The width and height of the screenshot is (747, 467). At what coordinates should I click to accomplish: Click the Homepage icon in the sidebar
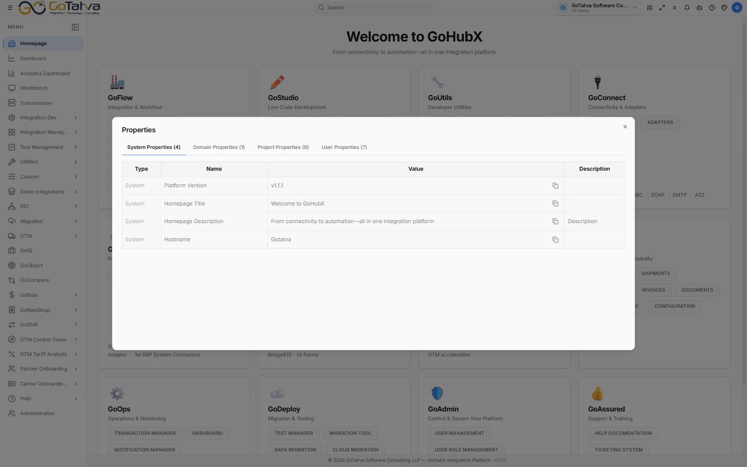[12, 44]
